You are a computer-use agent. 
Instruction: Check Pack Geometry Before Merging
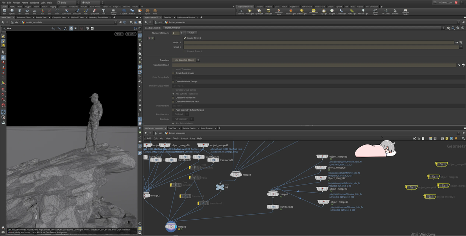174,110
